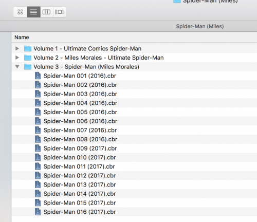Click the Spider-Man 007 (2016).cbr file icon
This screenshot has width=257, height=222.
click(x=38, y=130)
